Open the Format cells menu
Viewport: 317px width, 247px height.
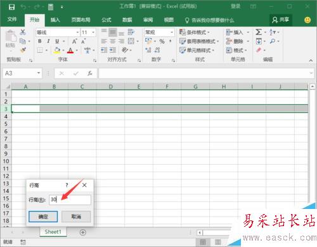tap(236, 50)
